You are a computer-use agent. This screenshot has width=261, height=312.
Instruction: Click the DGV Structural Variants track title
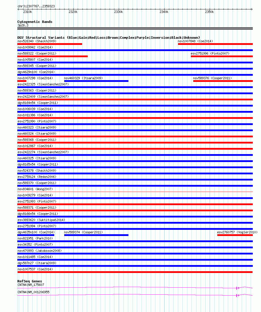[x=109, y=38]
